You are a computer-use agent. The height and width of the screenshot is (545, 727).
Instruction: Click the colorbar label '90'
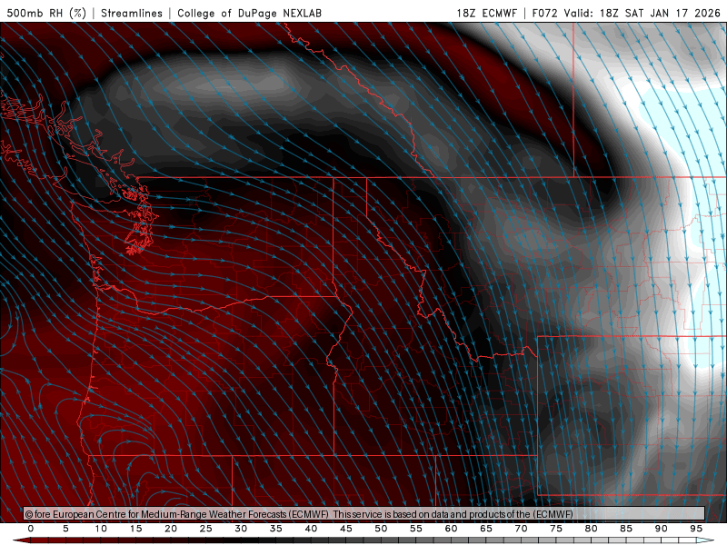point(662,529)
